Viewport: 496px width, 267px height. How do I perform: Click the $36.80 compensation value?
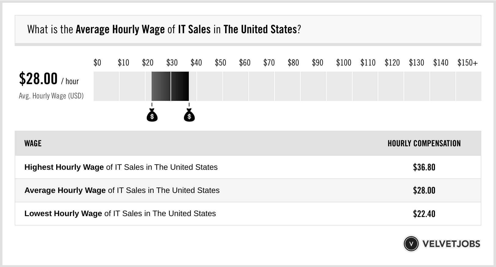coord(424,167)
